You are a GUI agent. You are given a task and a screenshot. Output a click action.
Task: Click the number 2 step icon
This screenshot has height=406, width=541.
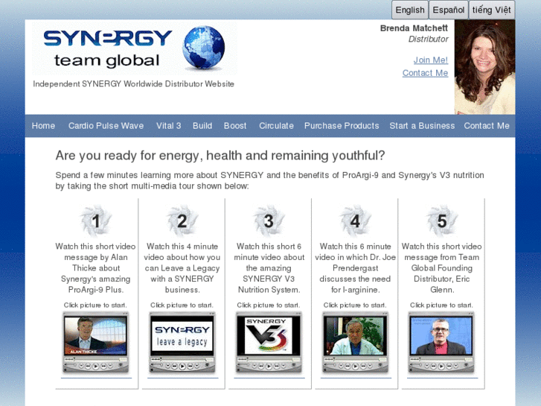[182, 221]
